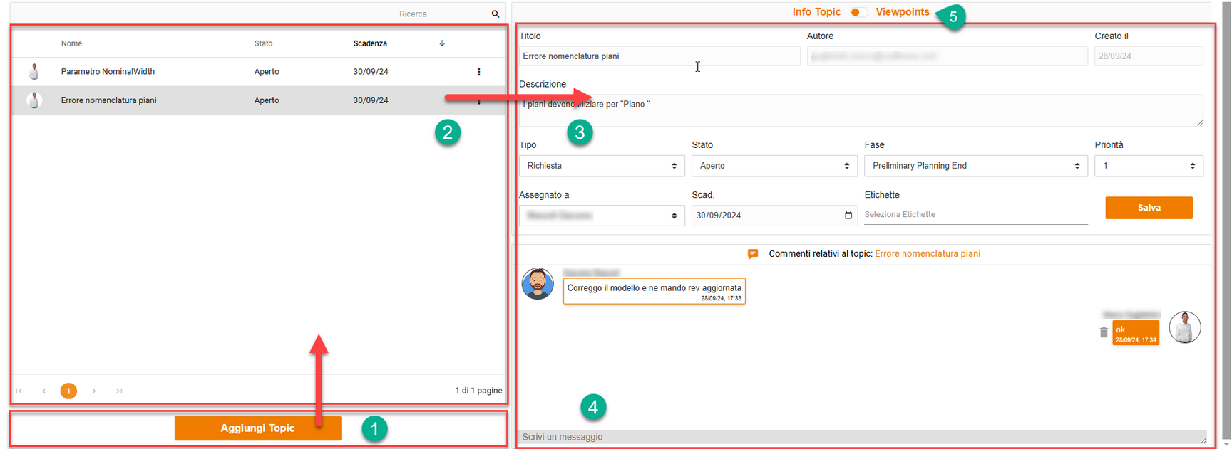The image size is (1232, 449).
Task: Click the Scrivi un messaggio input
Action: [x=862, y=437]
